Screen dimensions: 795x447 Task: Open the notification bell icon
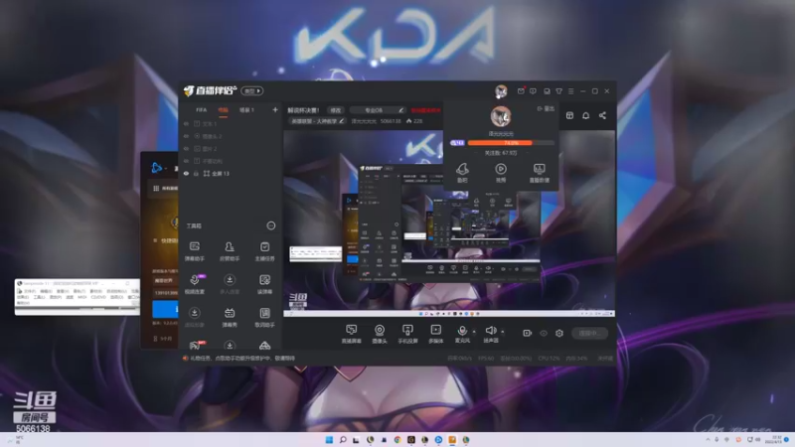click(x=585, y=115)
